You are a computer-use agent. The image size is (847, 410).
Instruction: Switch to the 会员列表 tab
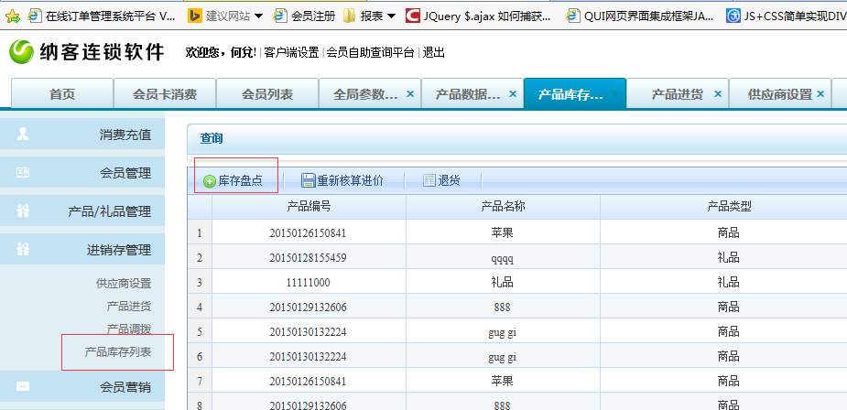266,94
